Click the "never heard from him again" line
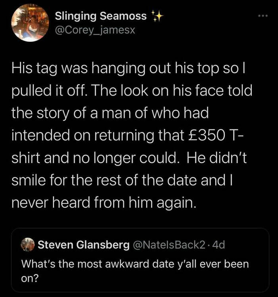Viewport: 278px width, 297px height. pos(104,203)
